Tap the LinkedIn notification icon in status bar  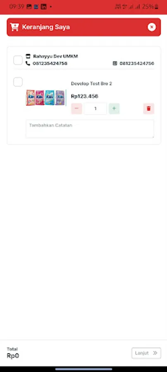43,7
